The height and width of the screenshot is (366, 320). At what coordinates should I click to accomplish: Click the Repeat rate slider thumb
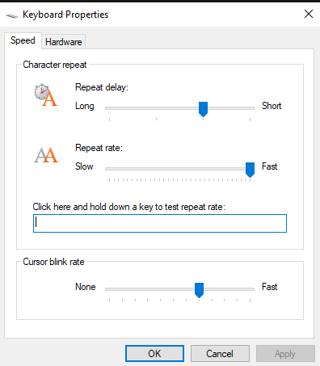[250, 170]
